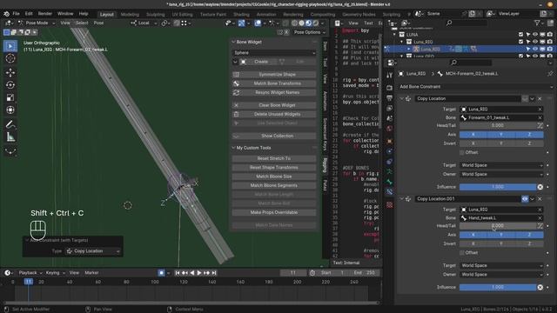Open the Sphere widget shape dropdown
This screenshot has width=557, height=313.
pos(274,53)
